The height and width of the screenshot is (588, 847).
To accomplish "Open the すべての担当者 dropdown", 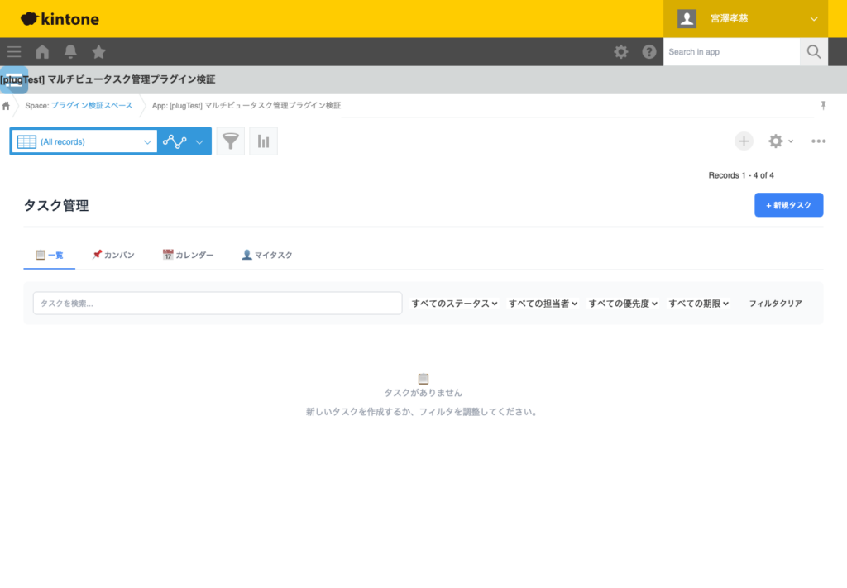I will click(543, 303).
